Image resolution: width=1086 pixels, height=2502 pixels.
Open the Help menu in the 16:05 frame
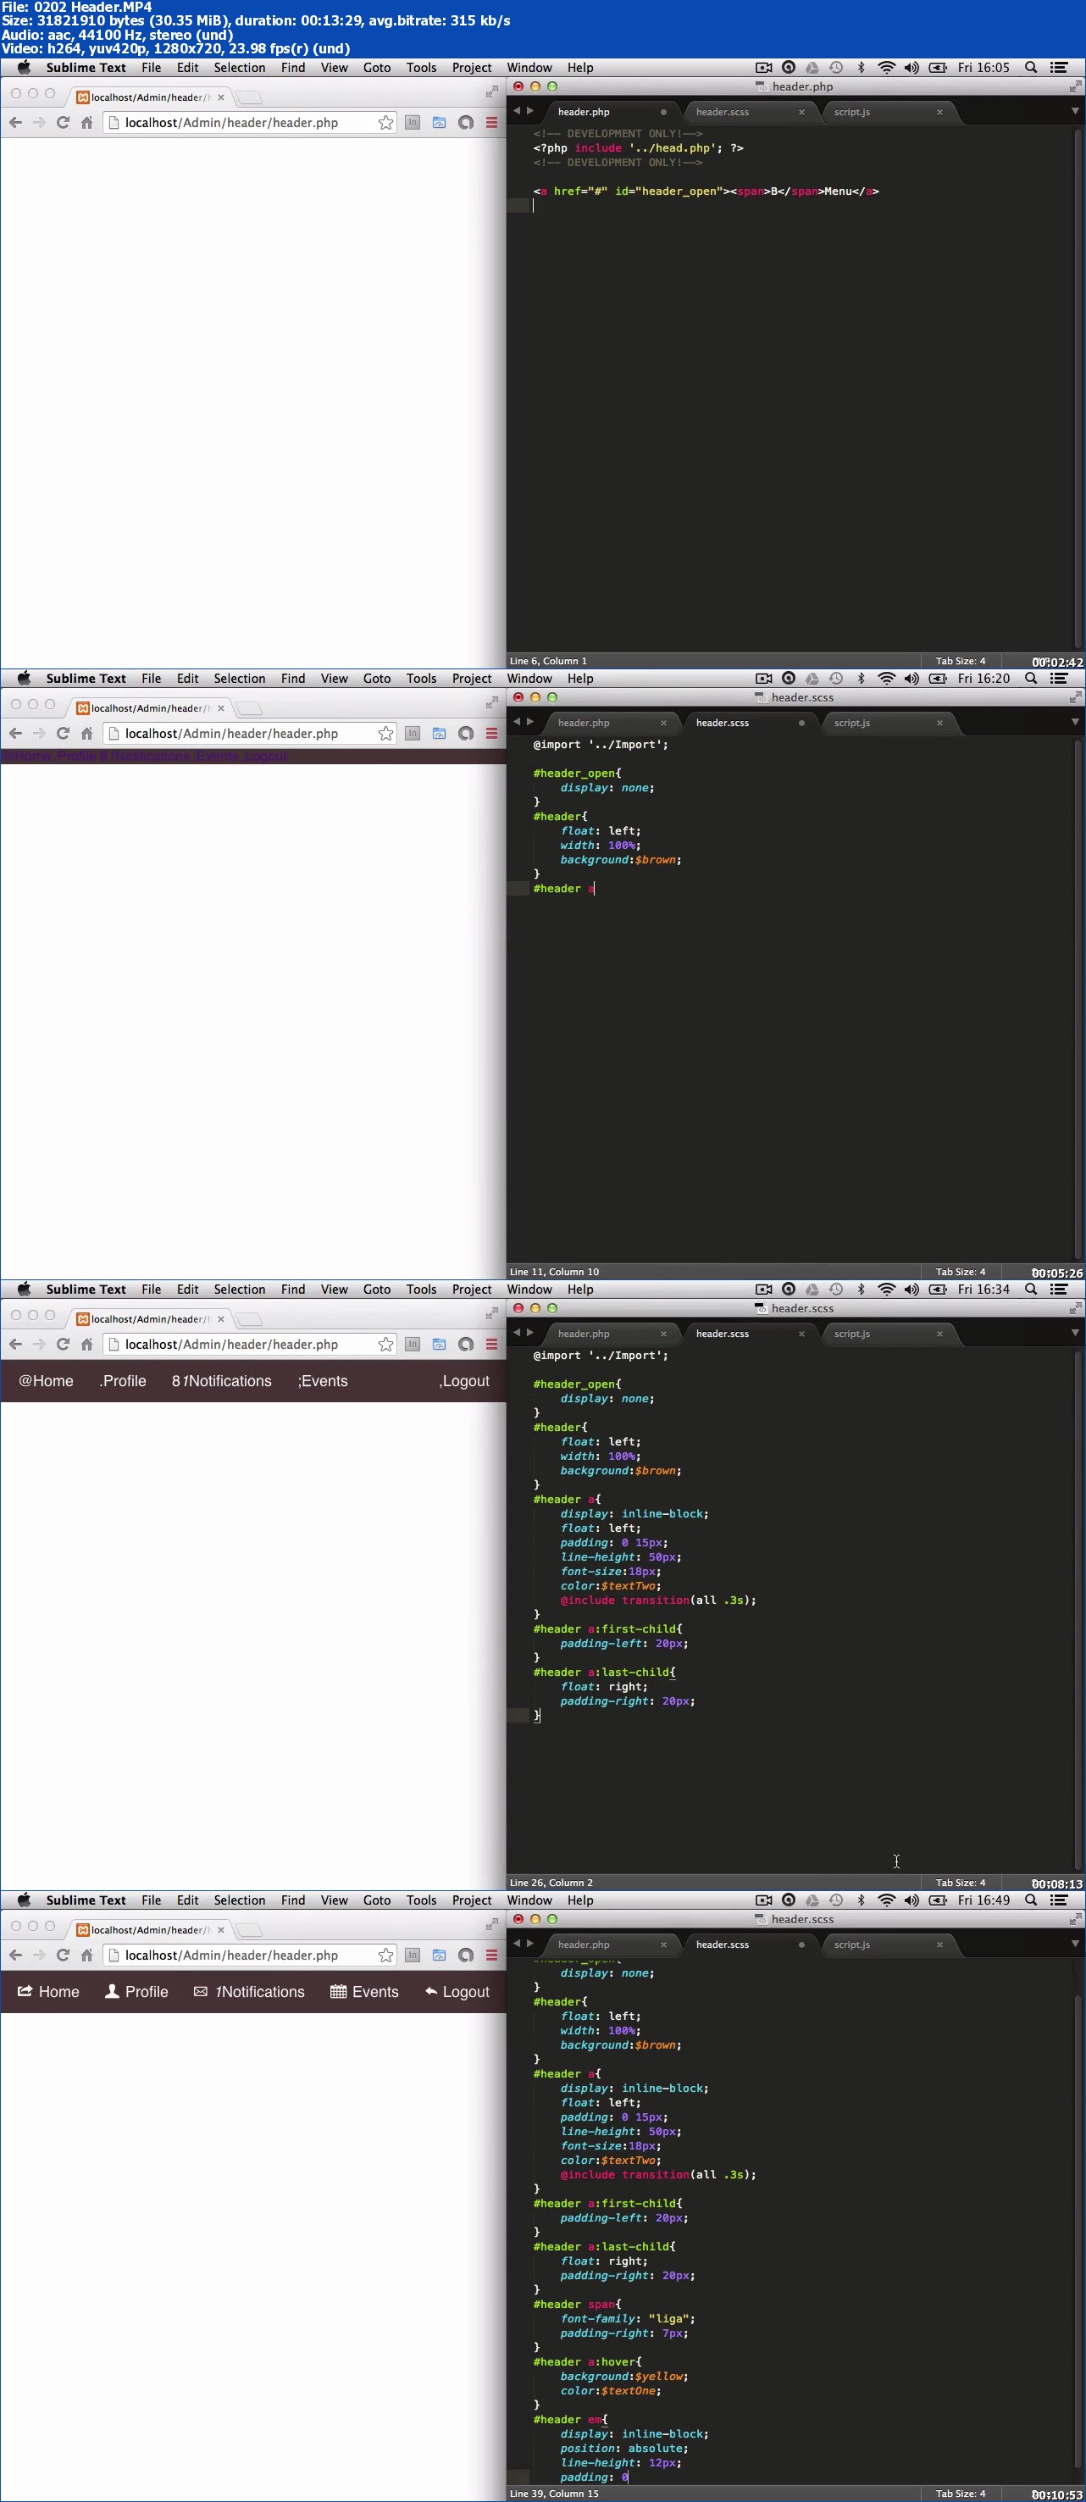click(580, 68)
